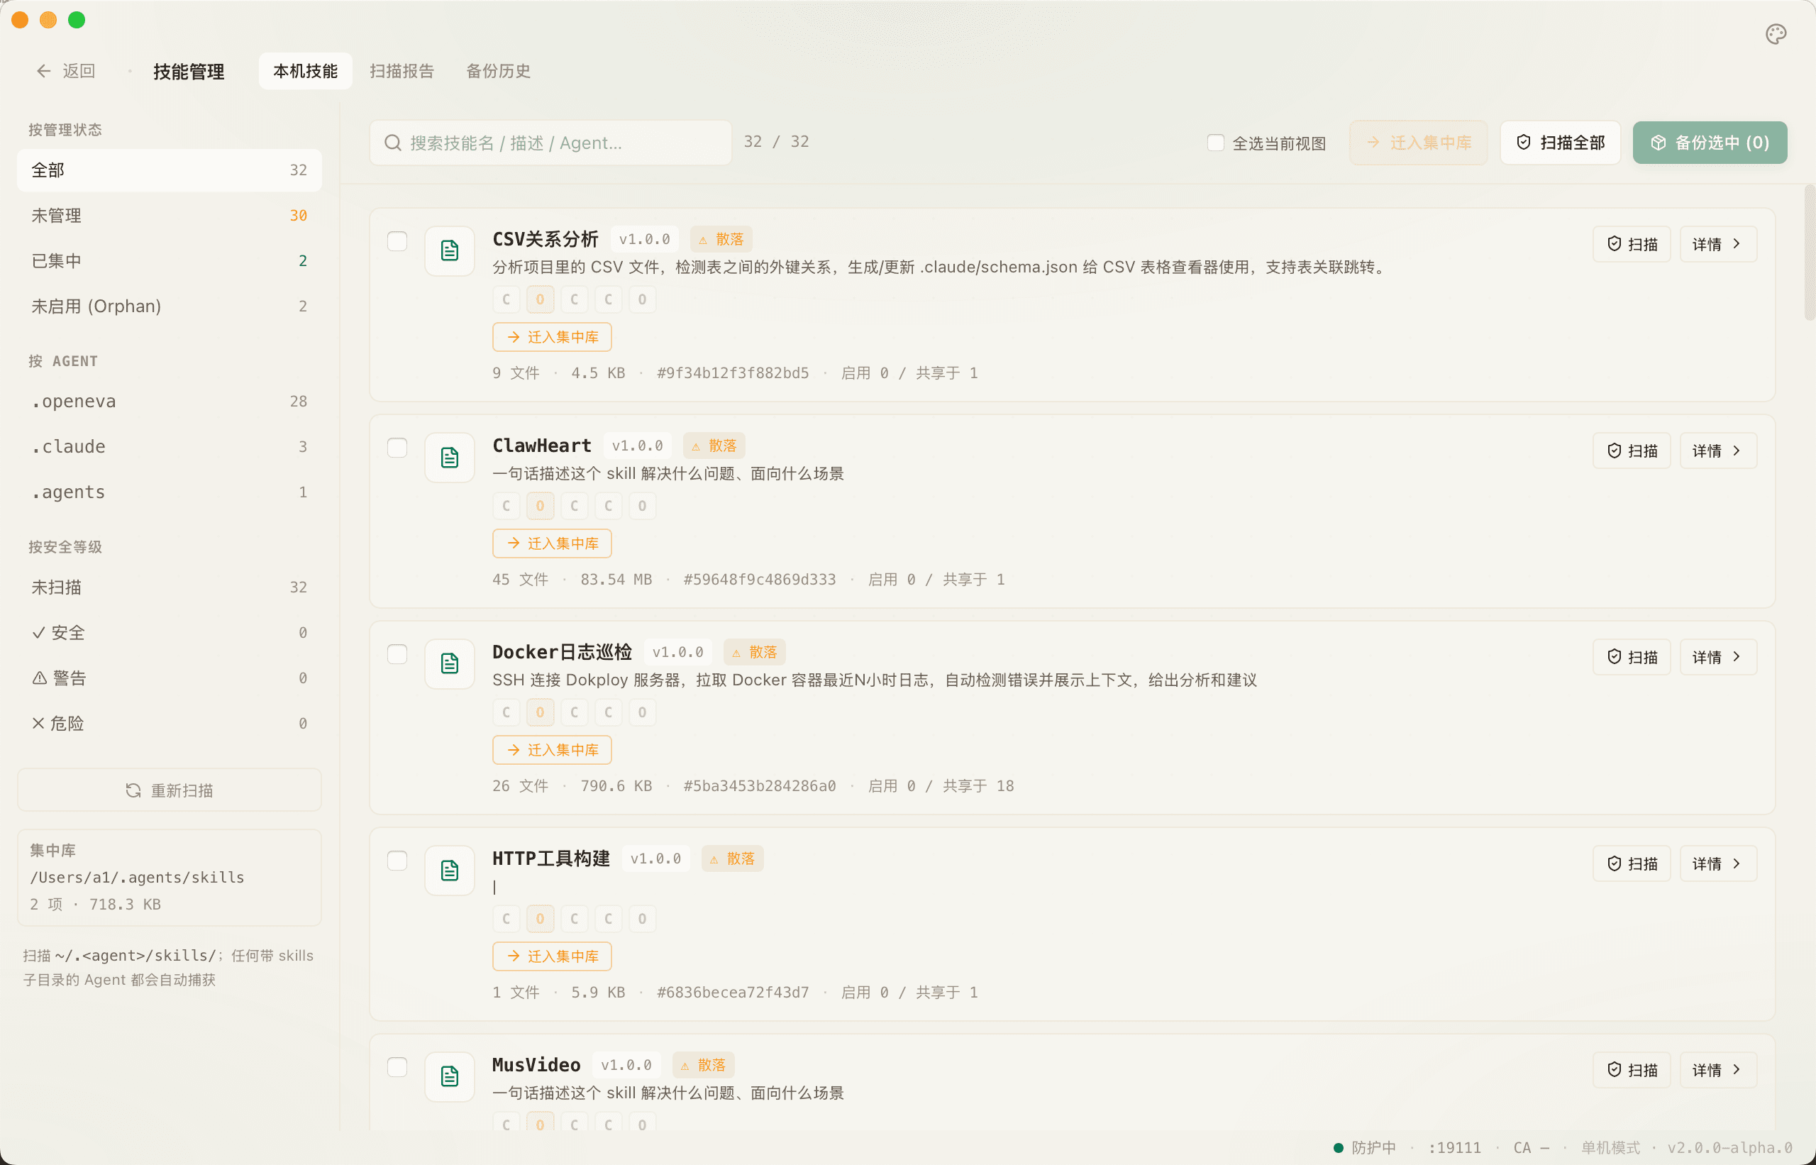
Task: Click the first C agent chip under ClawHeart
Action: pyautogui.click(x=506, y=505)
